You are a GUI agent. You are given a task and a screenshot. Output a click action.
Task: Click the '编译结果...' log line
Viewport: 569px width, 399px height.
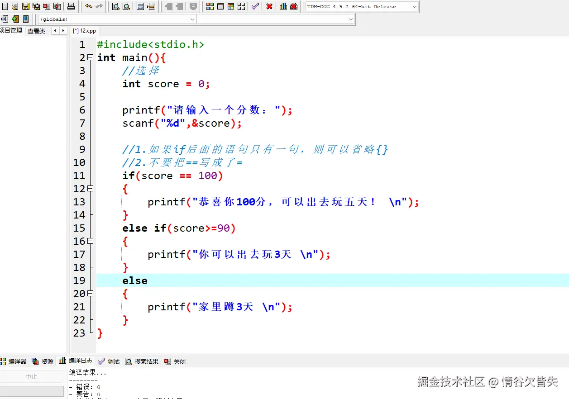pyautogui.click(x=87, y=373)
